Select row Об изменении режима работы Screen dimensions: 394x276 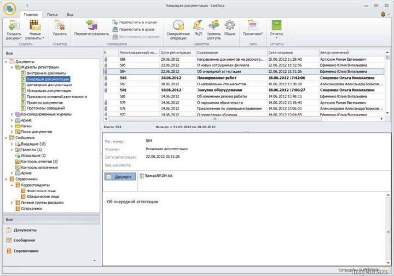[244, 96]
